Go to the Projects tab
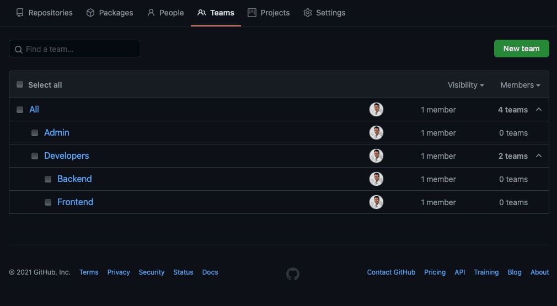 pyautogui.click(x=269, y=13)
